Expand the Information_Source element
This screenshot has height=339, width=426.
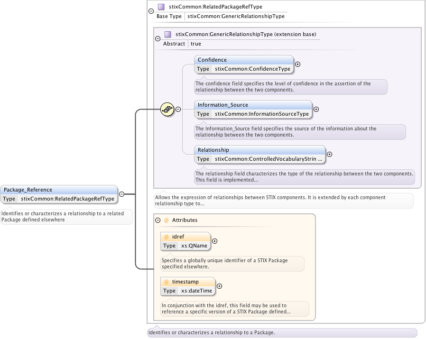[x=316, y=109]
